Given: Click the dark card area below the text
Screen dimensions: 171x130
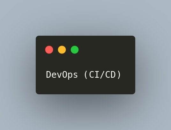Looking at the screenshot, I should pyautogui.click(x=85, y=87).
